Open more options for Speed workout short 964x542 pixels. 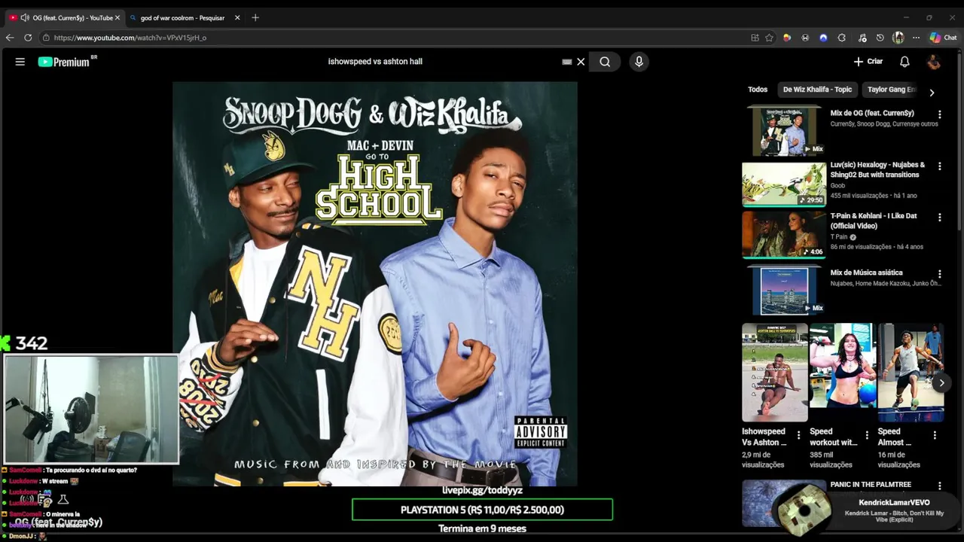(867, 435)
